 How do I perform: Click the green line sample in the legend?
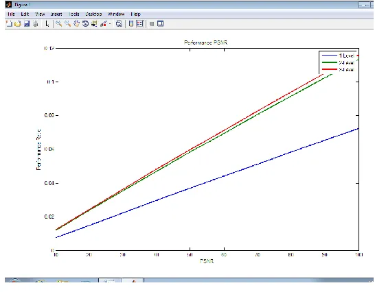tap(329, 62)
